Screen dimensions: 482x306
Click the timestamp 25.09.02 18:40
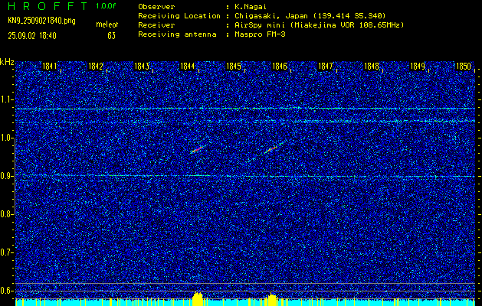point(32,36)
